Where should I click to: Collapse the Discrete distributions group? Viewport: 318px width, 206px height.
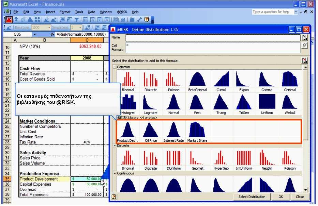(115, 145)
